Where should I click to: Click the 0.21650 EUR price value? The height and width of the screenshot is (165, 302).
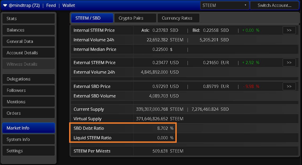coord(216,63)
